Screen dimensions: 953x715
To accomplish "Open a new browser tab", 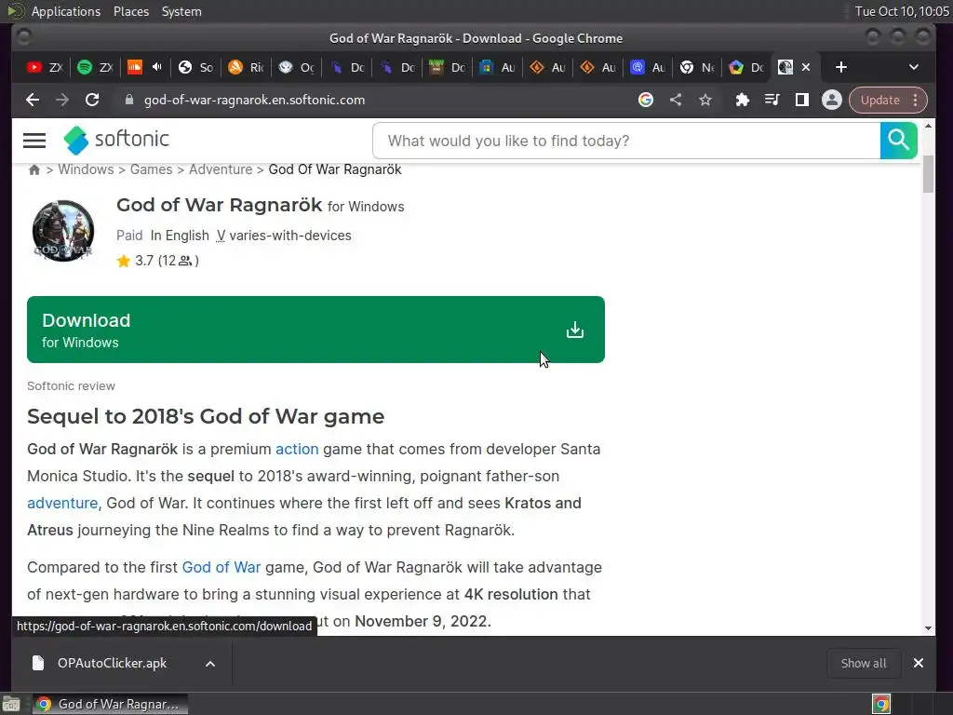I will point(841,67).
